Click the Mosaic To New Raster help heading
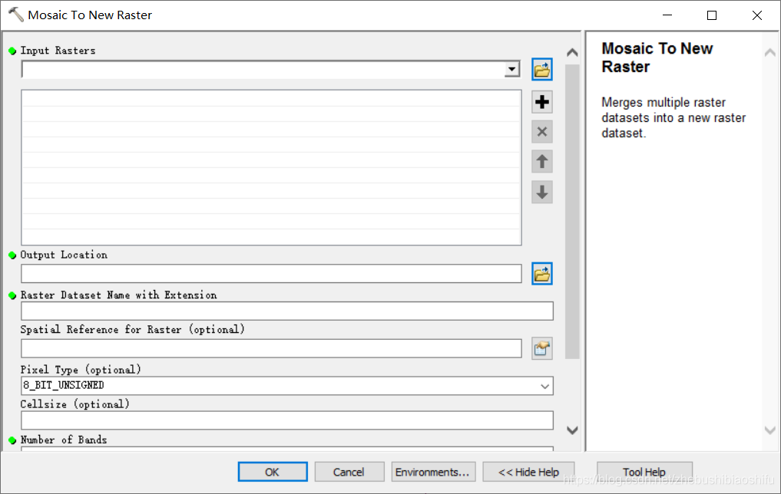 [657, 58]
